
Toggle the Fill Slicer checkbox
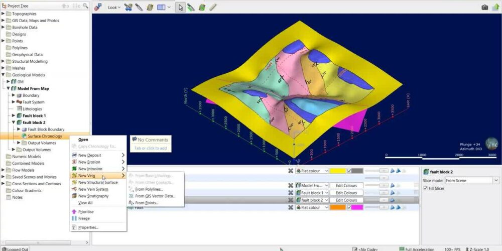pos(426,189)
